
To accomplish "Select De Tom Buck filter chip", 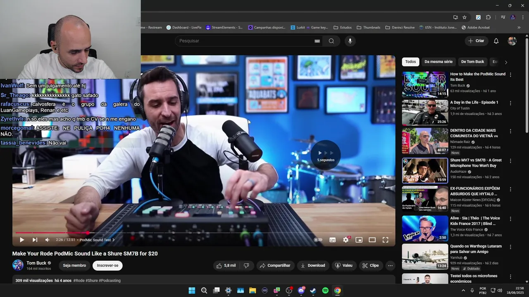I will click(x=472, y=61).
